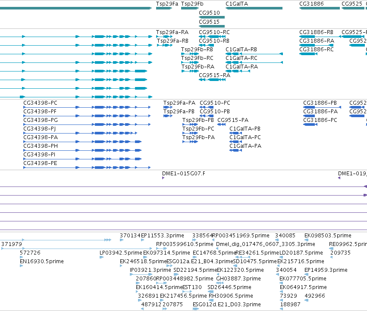
Task: Select the CG31886-RB transcript
Action: point(320,37)
